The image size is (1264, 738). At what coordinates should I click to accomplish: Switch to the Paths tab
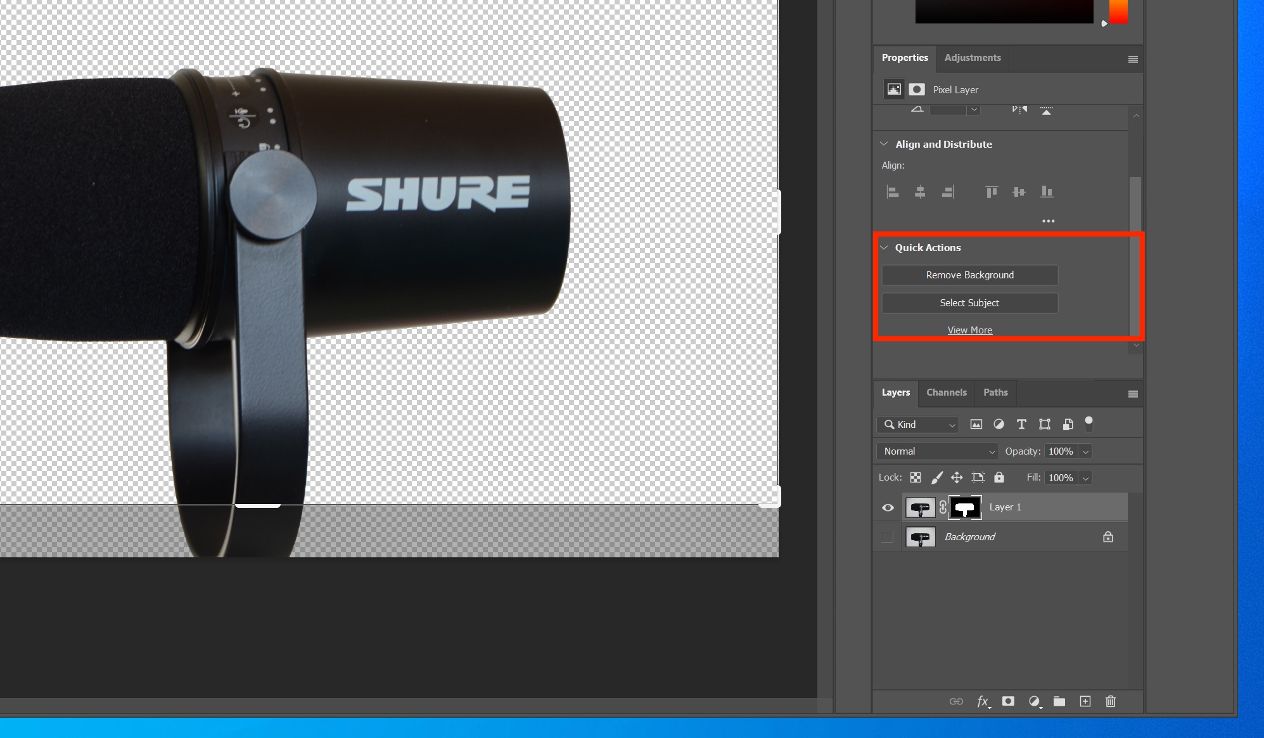click(x=995, y=392)
